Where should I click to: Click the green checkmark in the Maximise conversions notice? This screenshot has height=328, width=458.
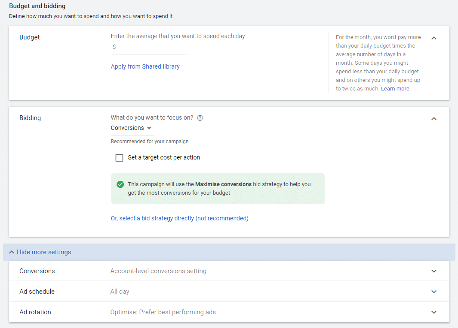coord(120,184)
